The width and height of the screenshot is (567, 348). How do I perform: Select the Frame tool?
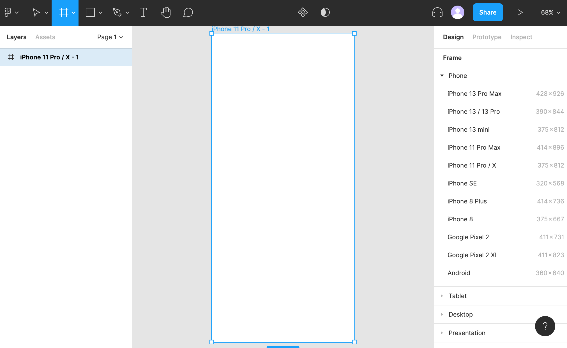tap(64, 12)
